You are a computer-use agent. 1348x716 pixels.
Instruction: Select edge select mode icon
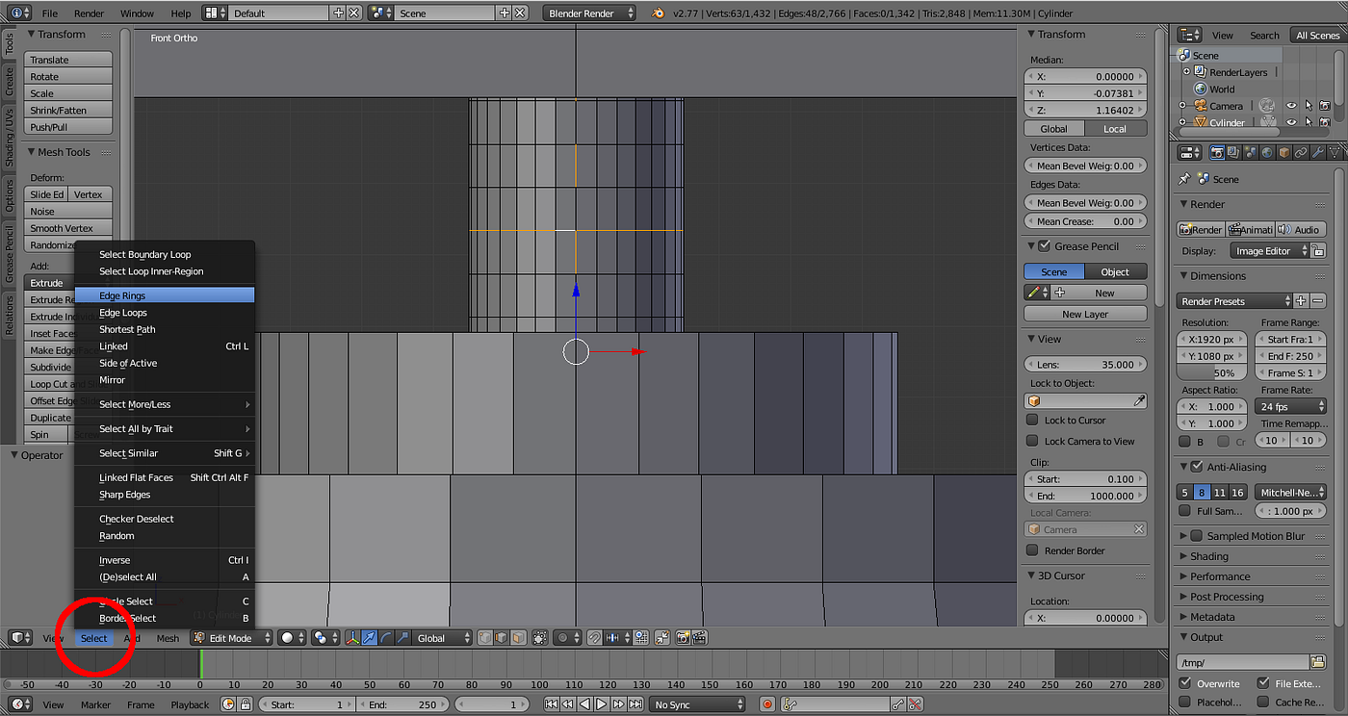(x=502, y=638)
